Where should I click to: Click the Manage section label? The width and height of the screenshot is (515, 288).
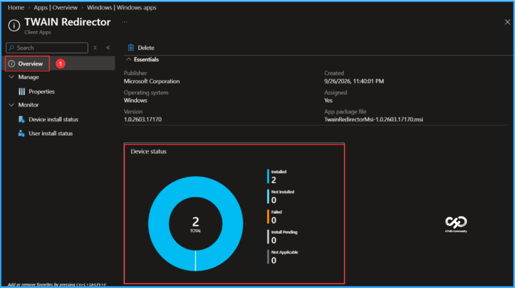pyautogui.click(x=29, y=77)
